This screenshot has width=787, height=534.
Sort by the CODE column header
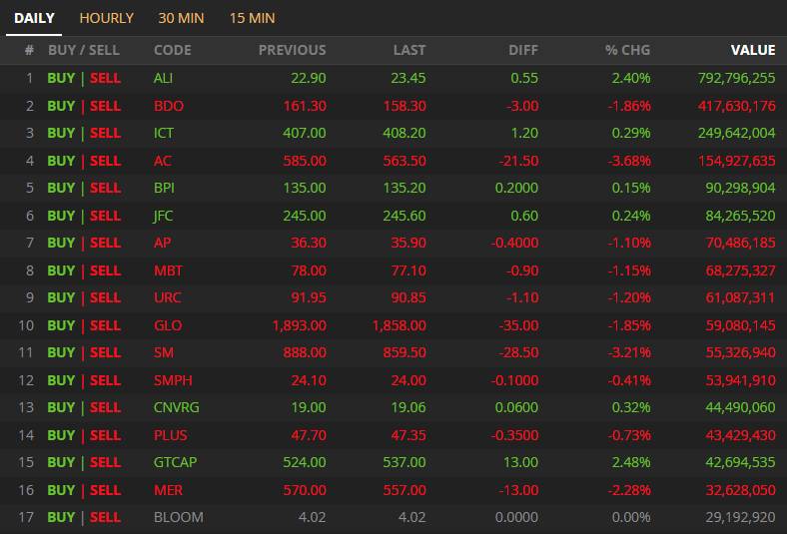(172, 50)
